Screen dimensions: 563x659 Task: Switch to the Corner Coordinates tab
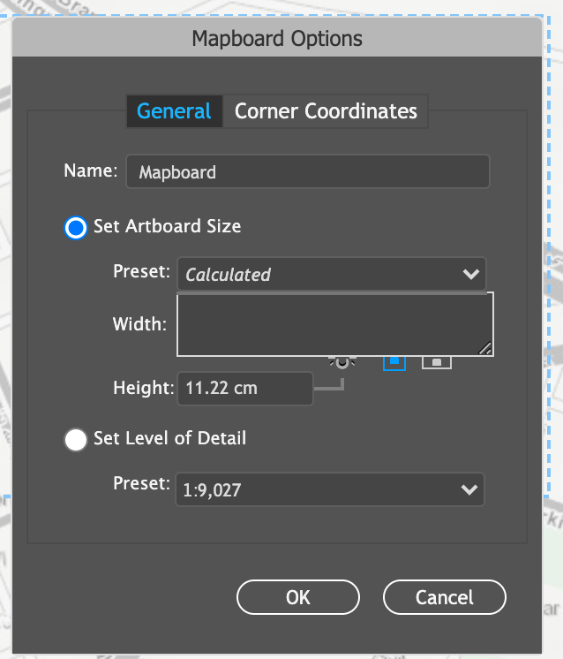point(326,111)
